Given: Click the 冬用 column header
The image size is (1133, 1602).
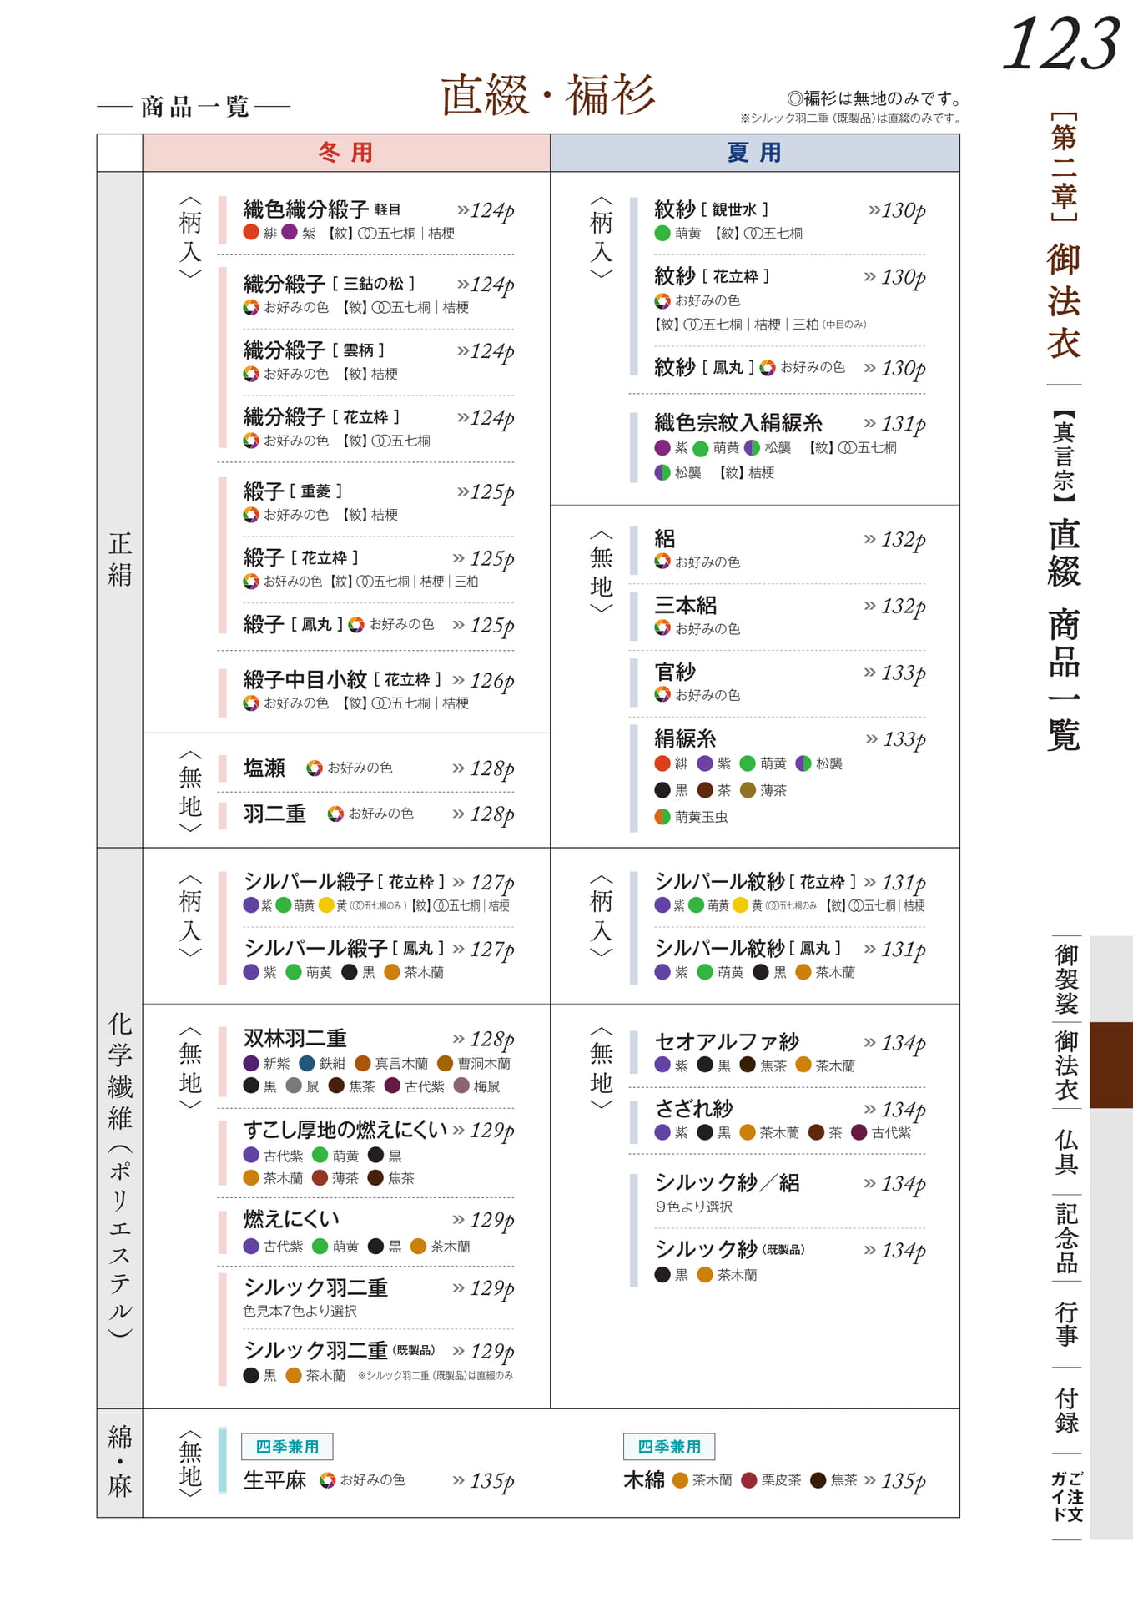Looking at the screenshot, I should point(345,153).
